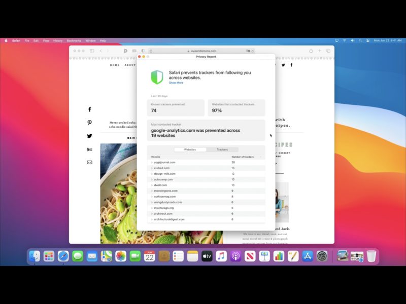This screenshot has width=406, height=304.
Task: Open Maps from the Dock
Action: [107, 256]
